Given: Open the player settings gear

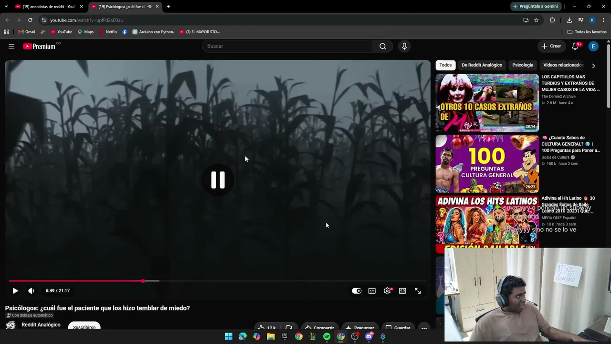Looking at the screenshot, I should coord(387,290).
